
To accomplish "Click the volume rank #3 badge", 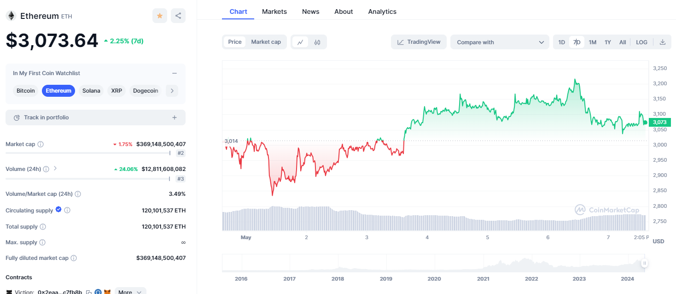I will coord(181,179).
